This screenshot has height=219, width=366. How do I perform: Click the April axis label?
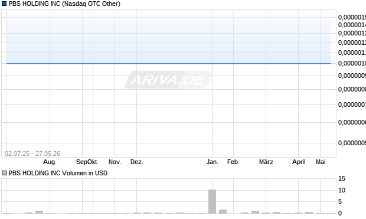tap(299, 162)
